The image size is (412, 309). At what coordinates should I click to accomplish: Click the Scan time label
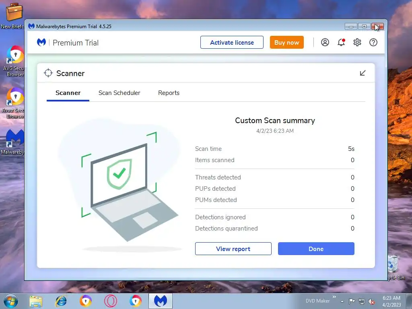point(208,149)
